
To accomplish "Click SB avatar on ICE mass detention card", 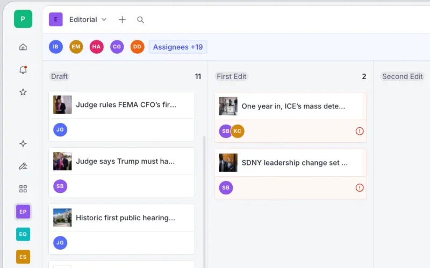I will pos(225,131).
